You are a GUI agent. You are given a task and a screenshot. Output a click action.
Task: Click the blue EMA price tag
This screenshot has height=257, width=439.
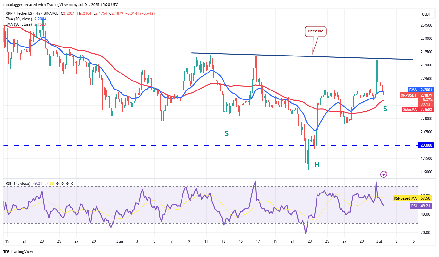[412, 90]
